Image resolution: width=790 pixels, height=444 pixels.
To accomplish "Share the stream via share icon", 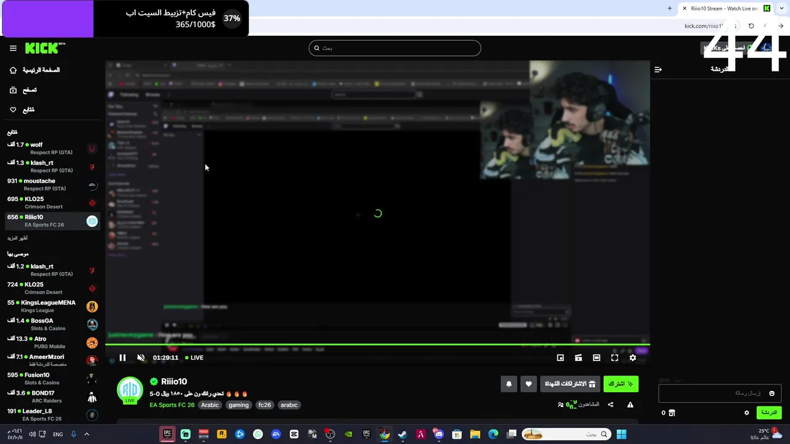I will click(610, 405).
